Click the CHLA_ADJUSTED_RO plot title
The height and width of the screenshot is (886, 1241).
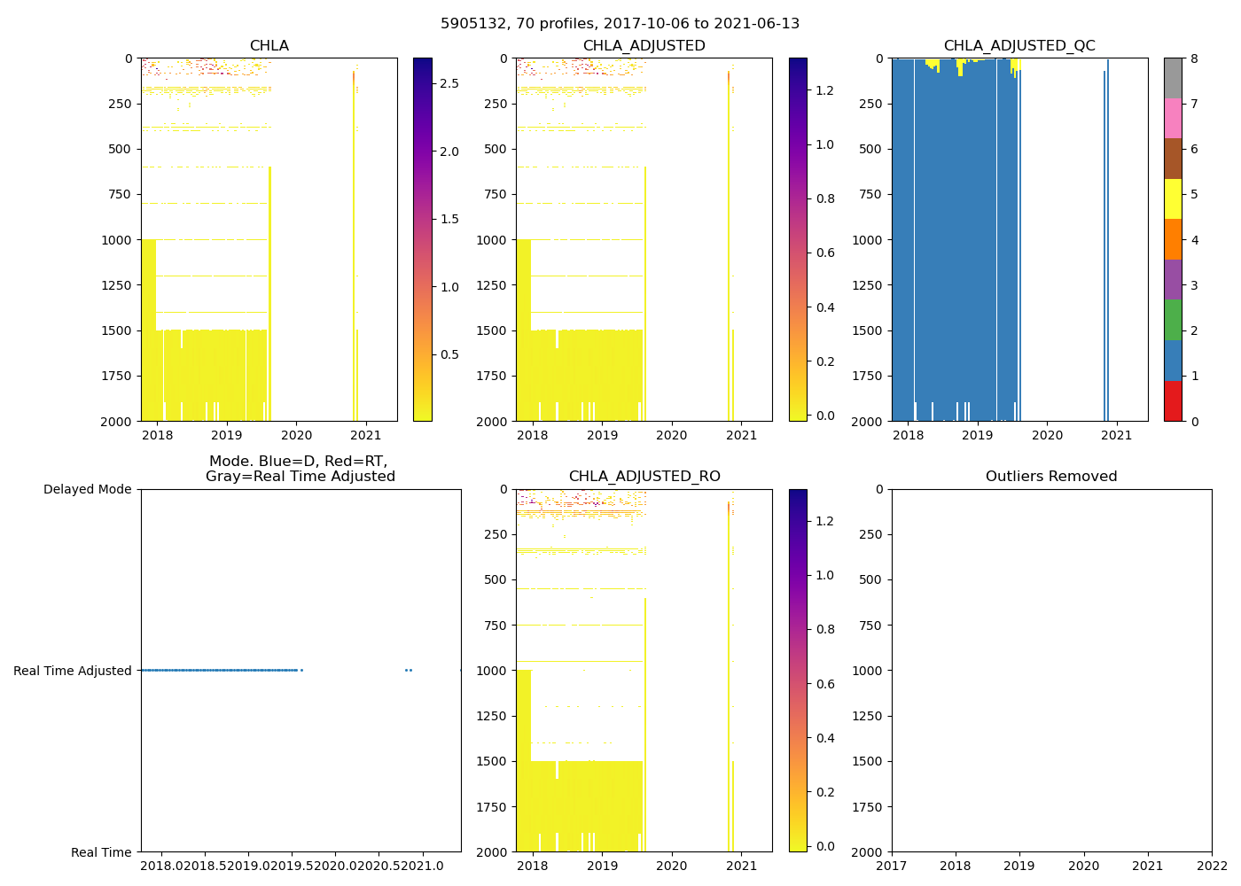(x=644, y=477)
